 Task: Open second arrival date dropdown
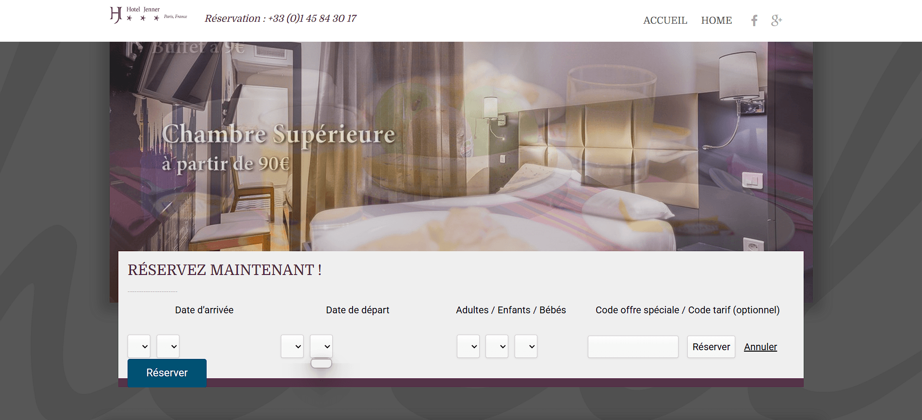coord(168,346)
